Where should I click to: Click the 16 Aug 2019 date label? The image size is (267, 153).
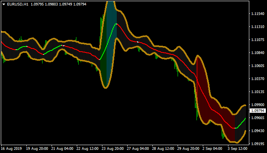click(x=11, y=149)
